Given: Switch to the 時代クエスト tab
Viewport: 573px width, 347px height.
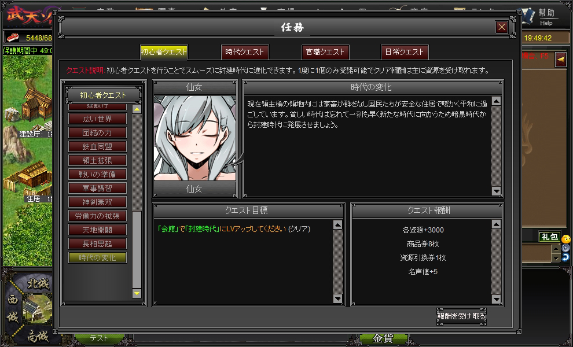Looking at the screenshot, I should click(x=244, y=52).
